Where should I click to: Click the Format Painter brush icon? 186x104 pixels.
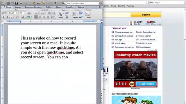pos(38,3)
